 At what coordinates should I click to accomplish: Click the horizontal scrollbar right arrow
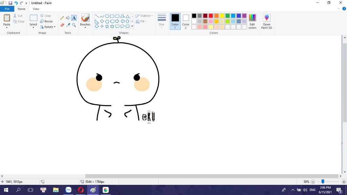click(340, 176)
